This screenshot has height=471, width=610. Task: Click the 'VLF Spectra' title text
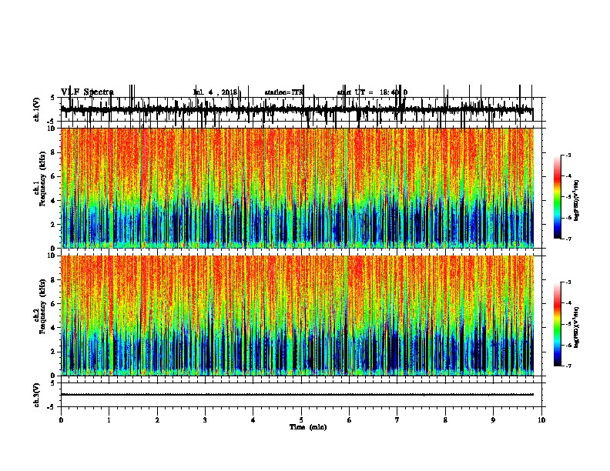coord(87,92)
